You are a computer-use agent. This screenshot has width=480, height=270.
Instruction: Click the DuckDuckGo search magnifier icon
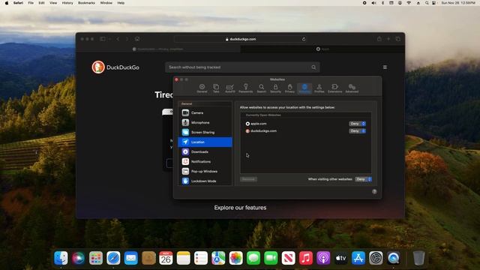point(313,67)
